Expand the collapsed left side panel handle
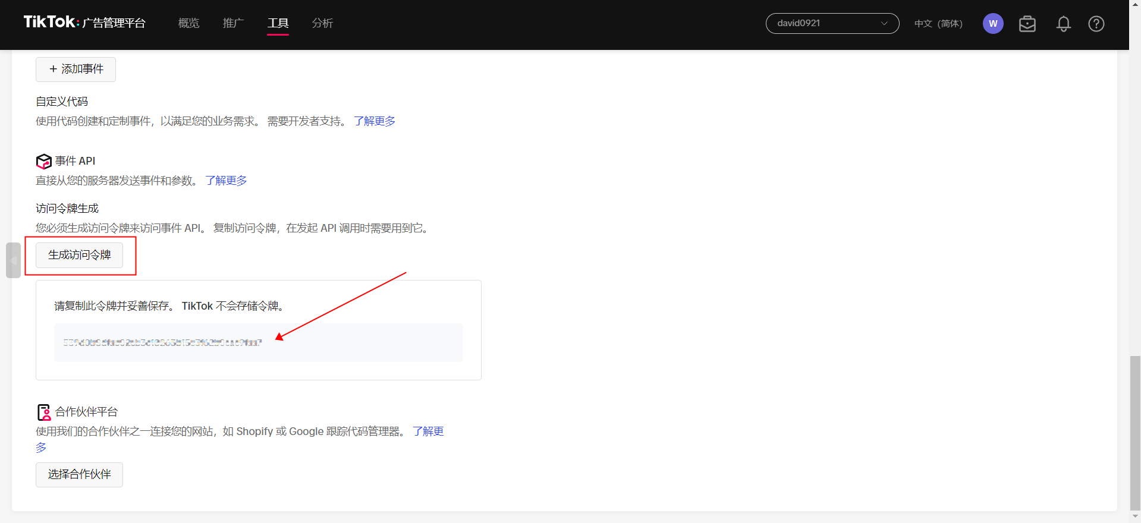The image size is (1141, 523). tap(13, 260)
